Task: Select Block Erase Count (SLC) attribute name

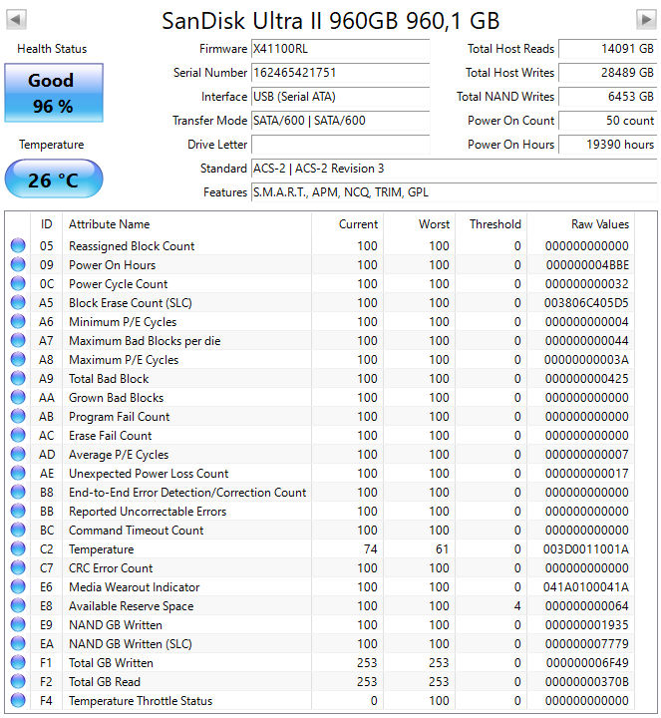Action: pos(130,303)
